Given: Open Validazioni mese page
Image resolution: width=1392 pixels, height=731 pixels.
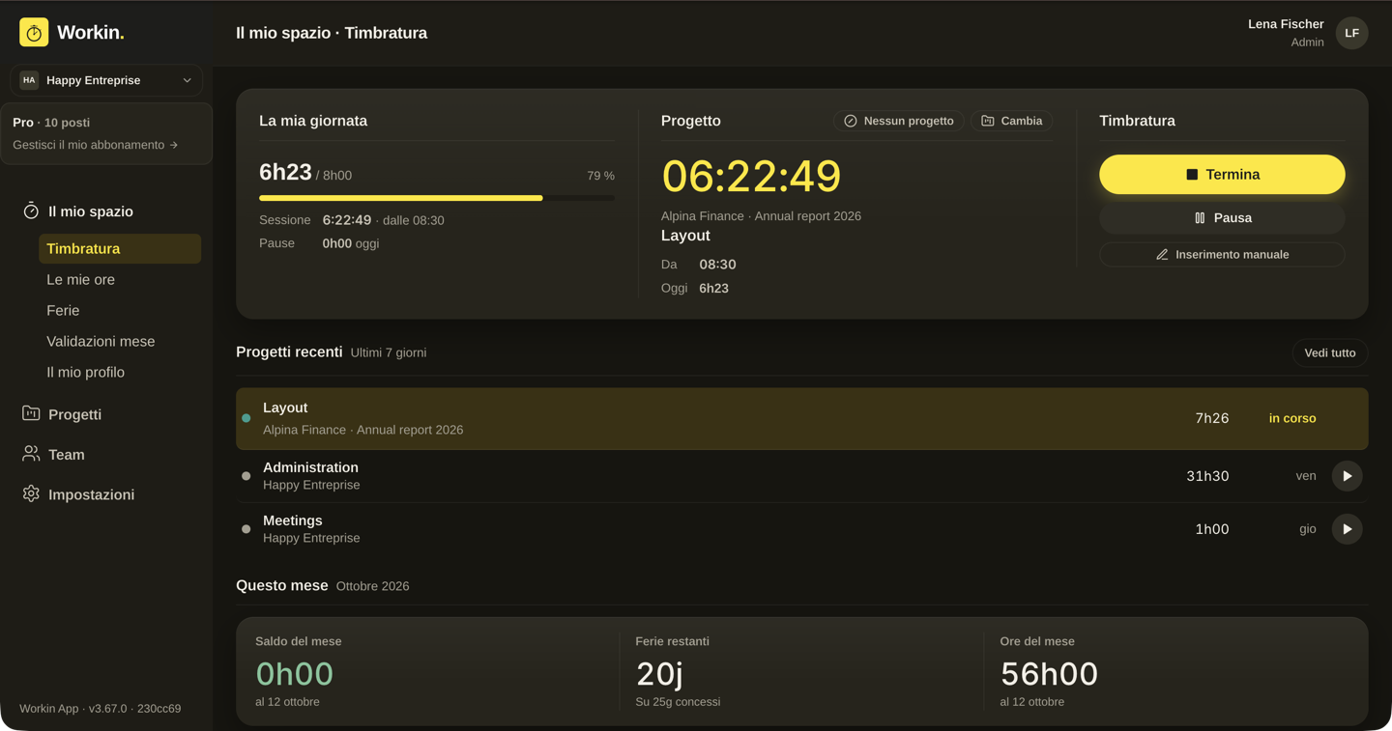Looking at the screenshot, I should pos(101,341).
